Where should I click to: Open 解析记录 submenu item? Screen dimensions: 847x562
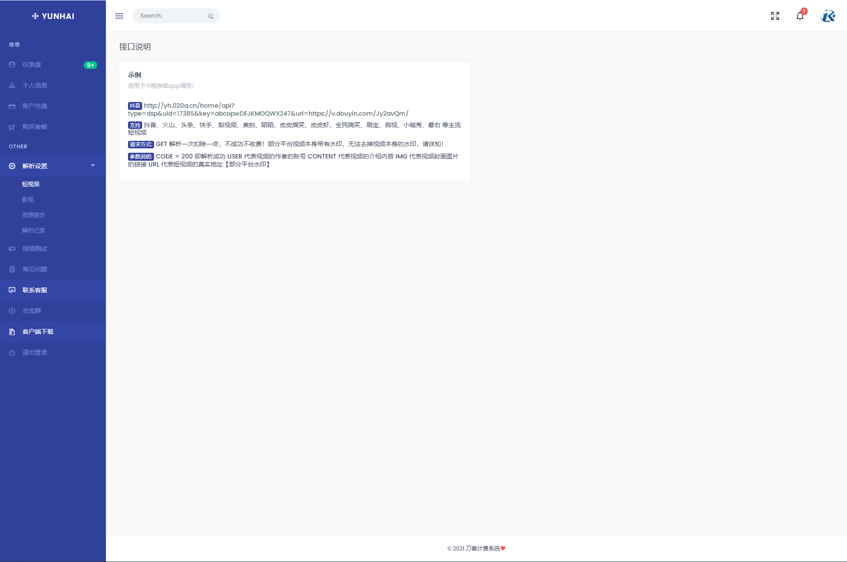[34, 230]
